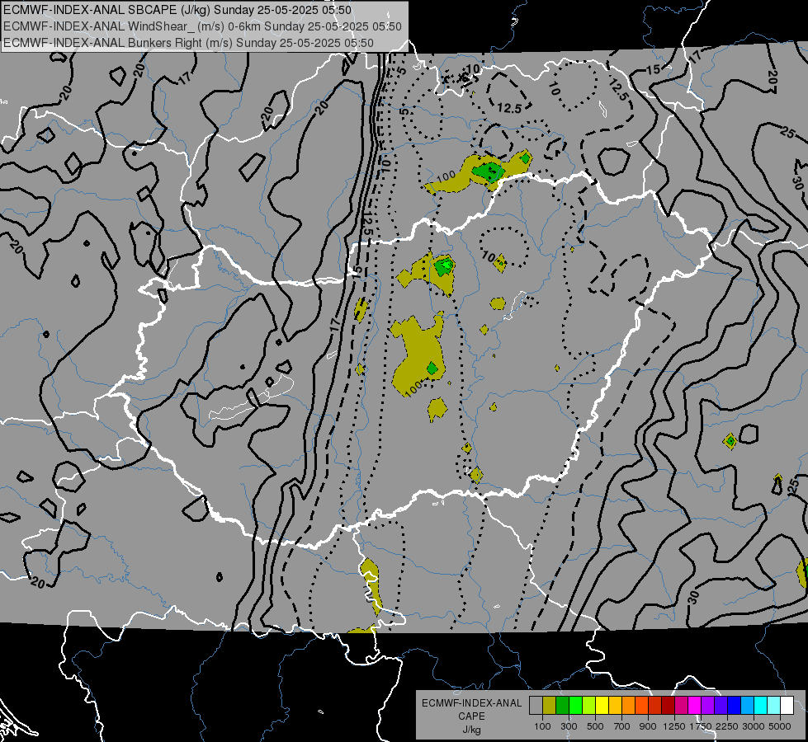The width and height of the screenshot is (808, 742).
Task: Select the orange legend swatch
Action: (629, 705)
